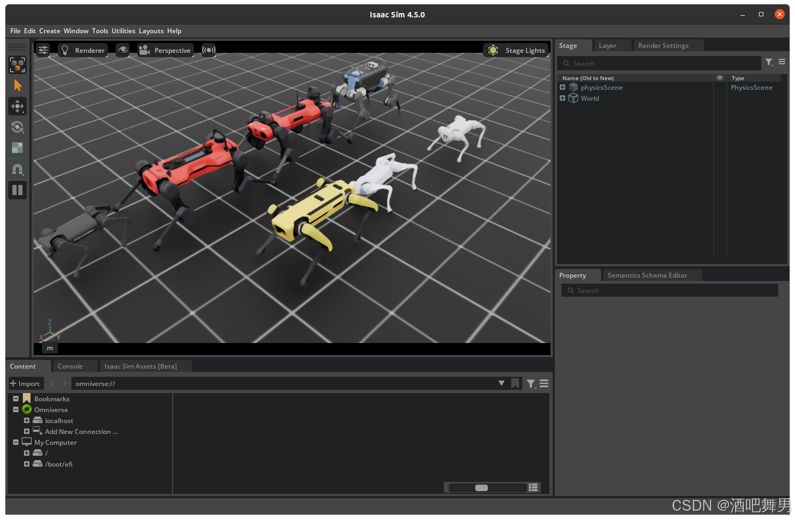
Task: Open the Stage panel filter icon
Action: click(x=769, y=63)
